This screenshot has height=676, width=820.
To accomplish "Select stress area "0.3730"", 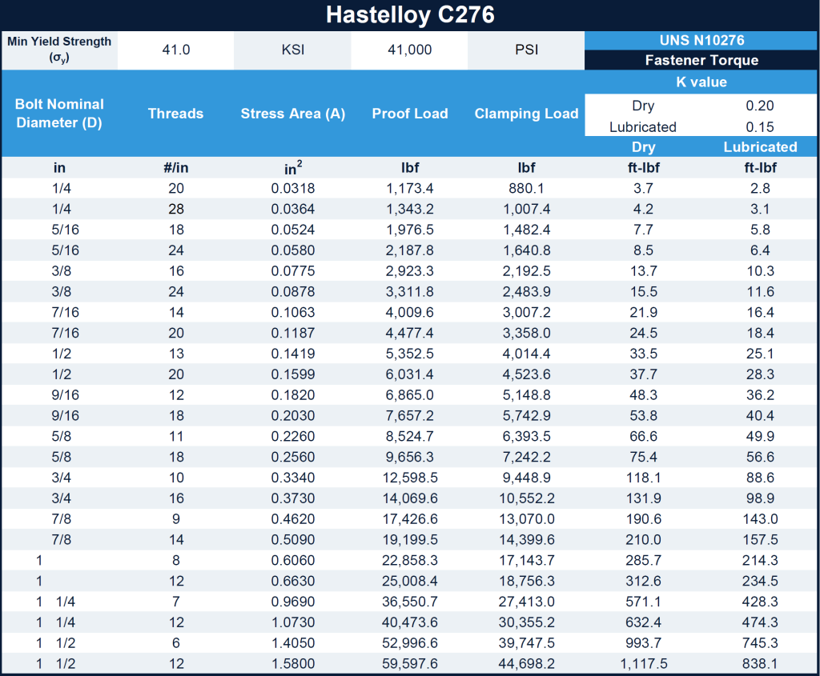I will click(293, 498).
